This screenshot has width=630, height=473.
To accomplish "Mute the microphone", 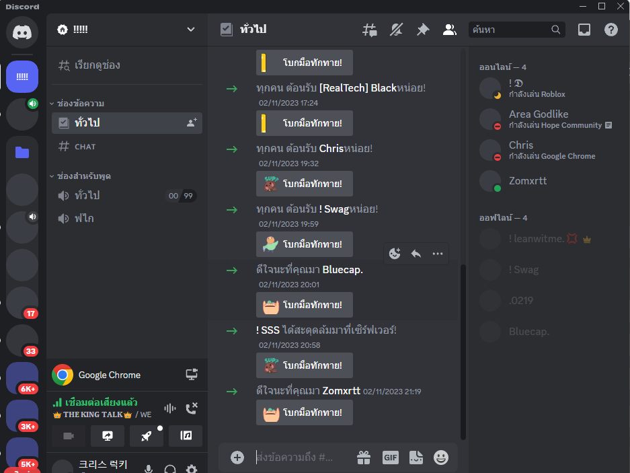I will click(149, 468).
